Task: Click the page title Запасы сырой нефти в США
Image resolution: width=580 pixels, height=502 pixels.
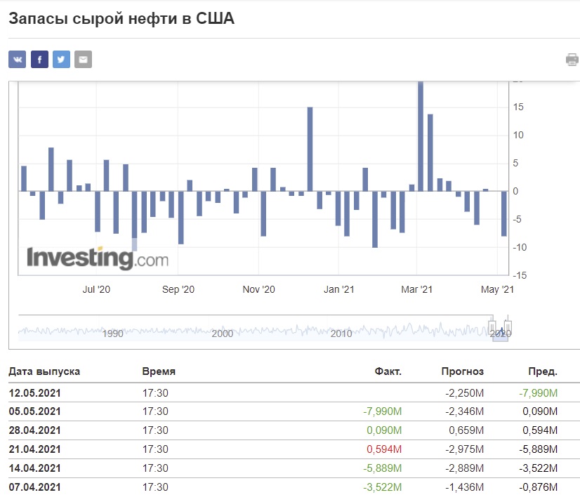Action: point(121,18)
